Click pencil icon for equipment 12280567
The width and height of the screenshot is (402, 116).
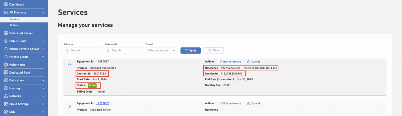coord(220,62)
